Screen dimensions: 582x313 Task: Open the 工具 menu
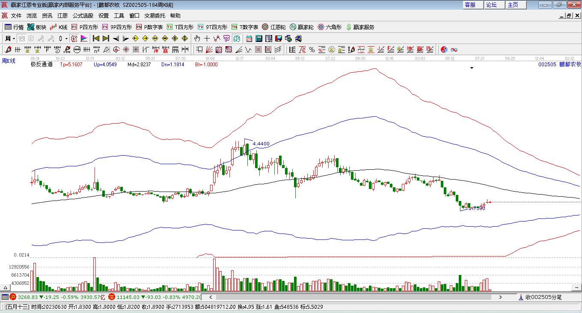[x=119, y=16]
